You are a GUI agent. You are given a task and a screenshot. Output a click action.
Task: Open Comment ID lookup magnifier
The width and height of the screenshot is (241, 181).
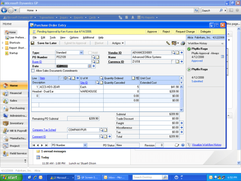click(101, 137)
